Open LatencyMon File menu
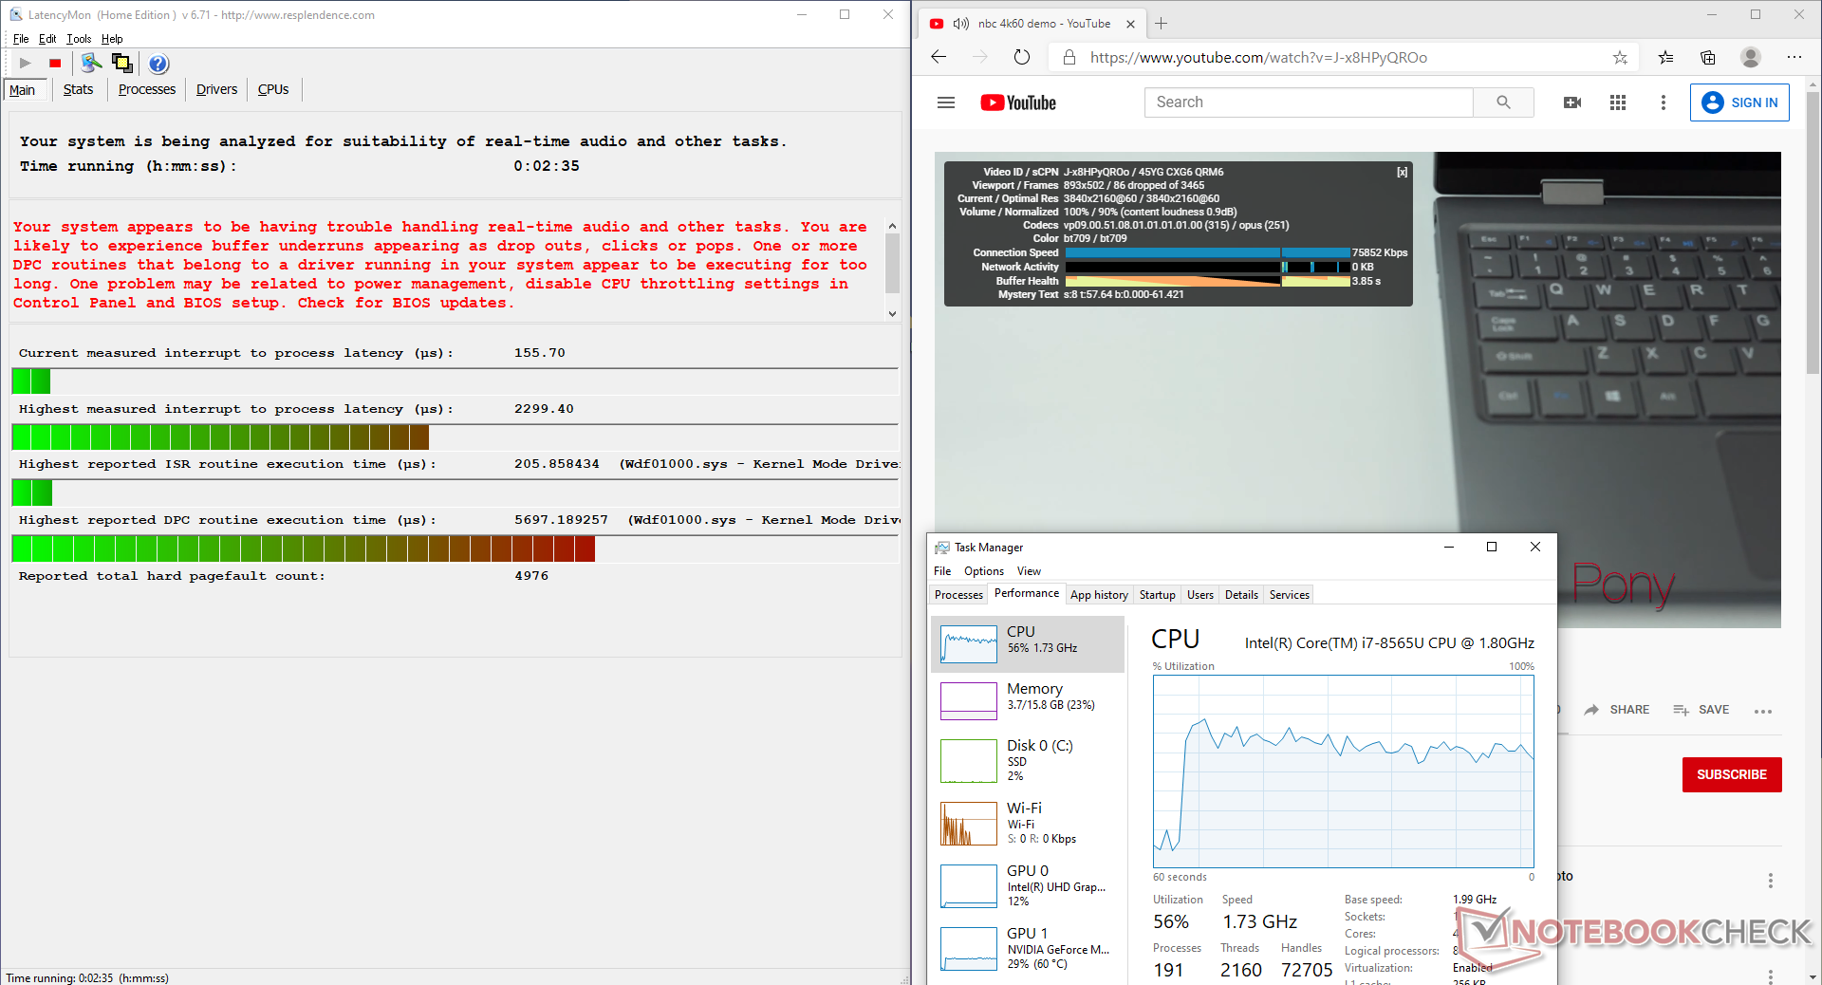The height and width of the screenshot is (985, 1822). point(21,39)
